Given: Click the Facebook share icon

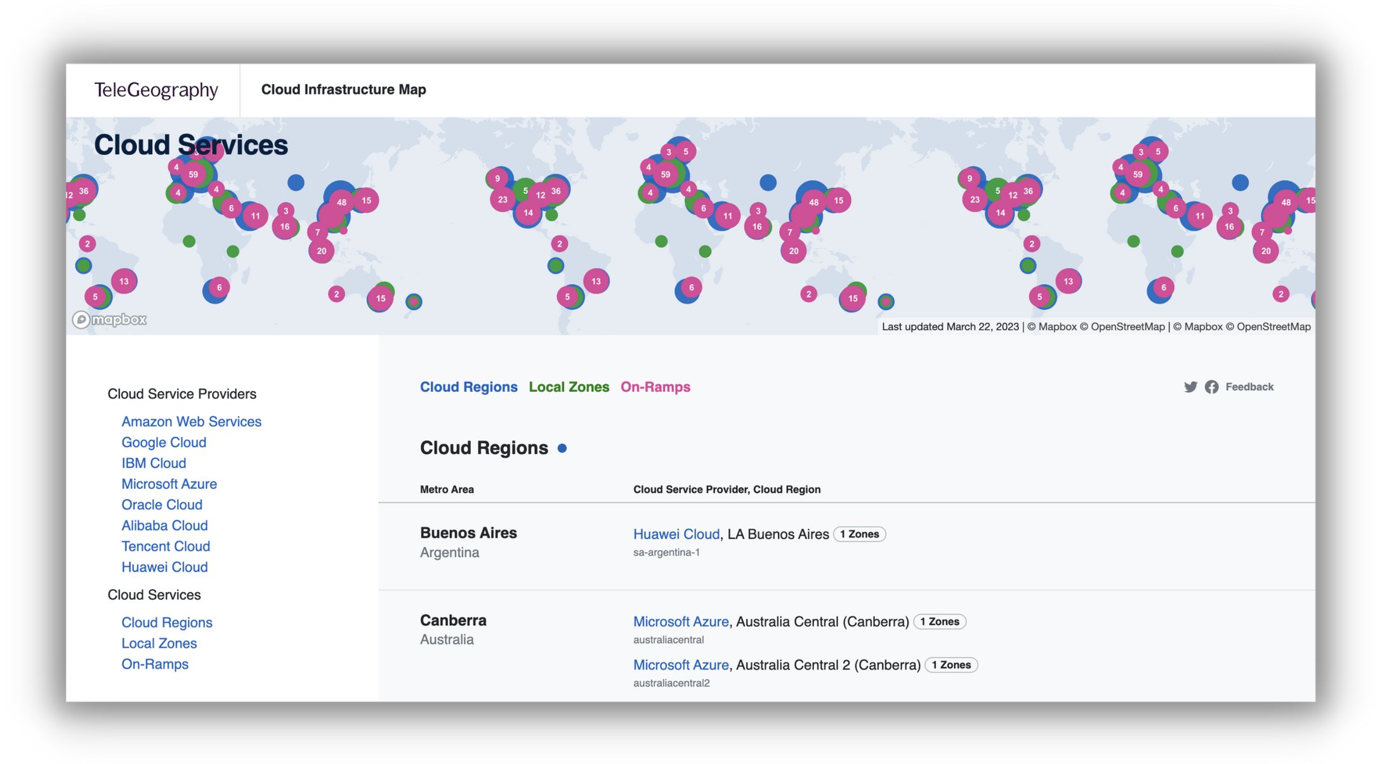Looking at the screenshot, I should [1211, 387].
